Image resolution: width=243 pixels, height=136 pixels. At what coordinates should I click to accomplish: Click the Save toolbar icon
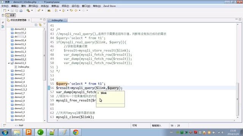tap(12, 11)
